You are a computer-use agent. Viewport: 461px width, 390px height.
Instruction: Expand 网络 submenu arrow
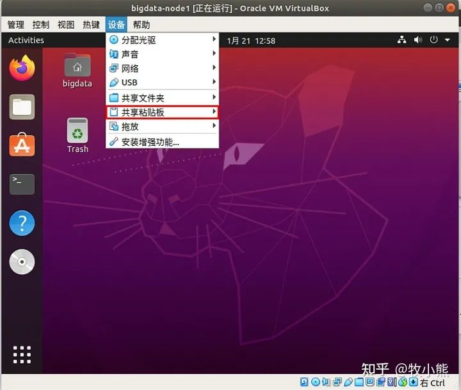pos(214,68)
